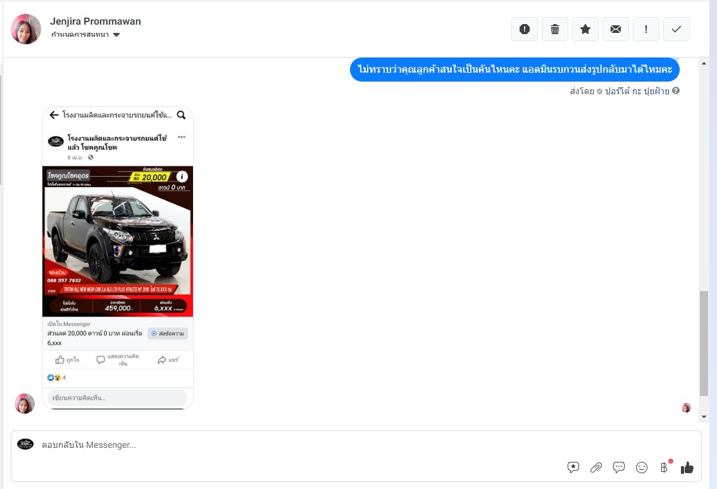Click blue message bubble asking for car photo
Image resolution: width=717 pixels, height=489 pixels.
tap(514, 70)
